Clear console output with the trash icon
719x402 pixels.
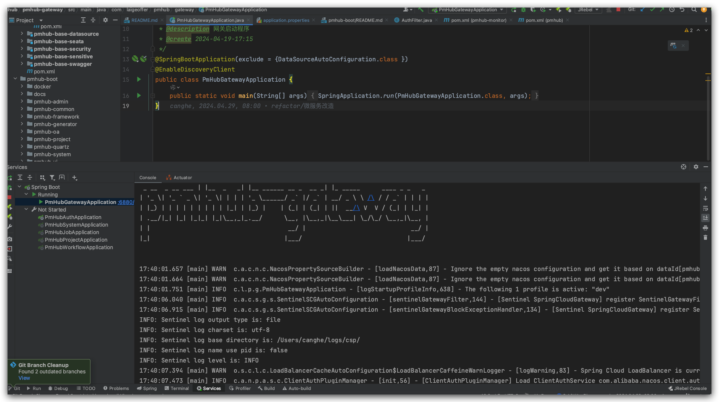(705, 238)
